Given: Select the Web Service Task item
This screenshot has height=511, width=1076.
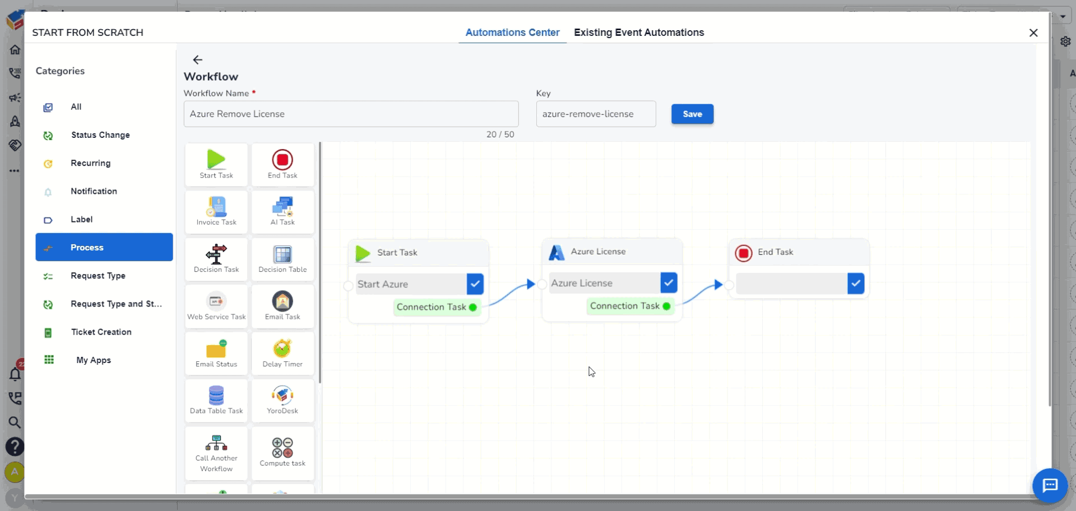Looking at the screenshot, I should click(216, 306).
